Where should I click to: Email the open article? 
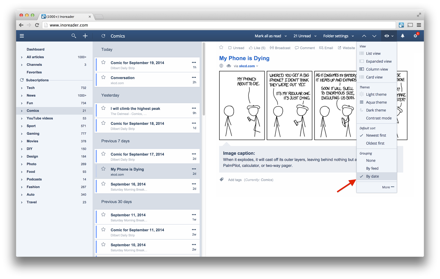point(326,48)
